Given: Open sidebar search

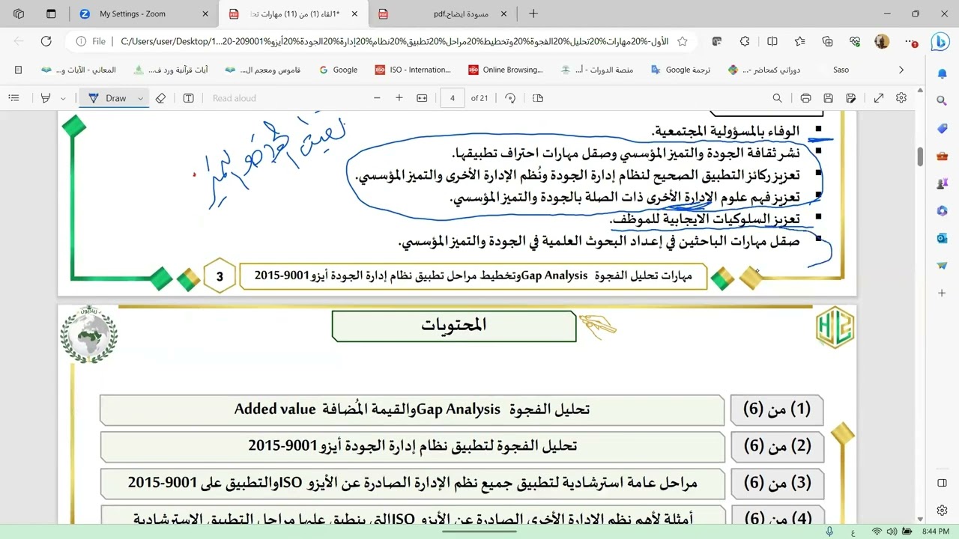Looking at the screenshot, I should (942, 100).
